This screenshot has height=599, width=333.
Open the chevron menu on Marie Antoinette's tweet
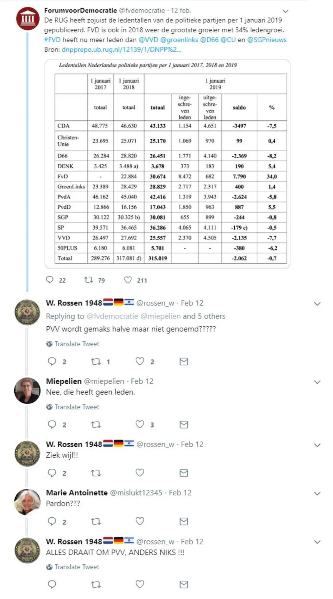coord(317,494)
